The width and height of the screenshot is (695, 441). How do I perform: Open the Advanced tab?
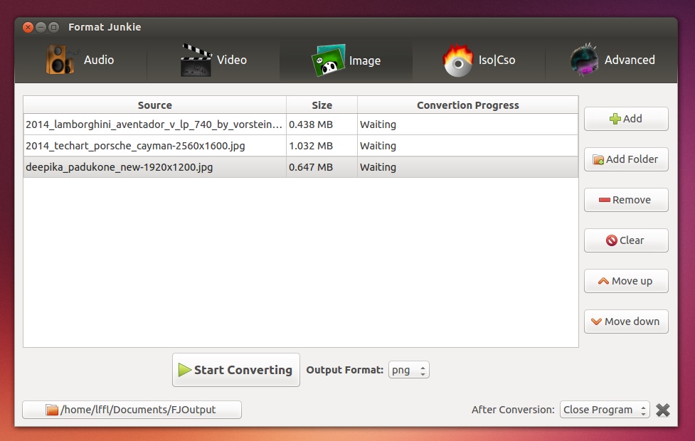pyautogui.click(x=612, y=60)
